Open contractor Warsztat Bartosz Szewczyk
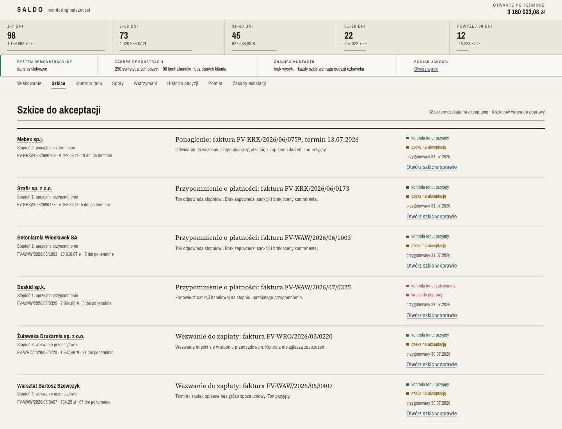562x429 pixels. click(48, 386)
